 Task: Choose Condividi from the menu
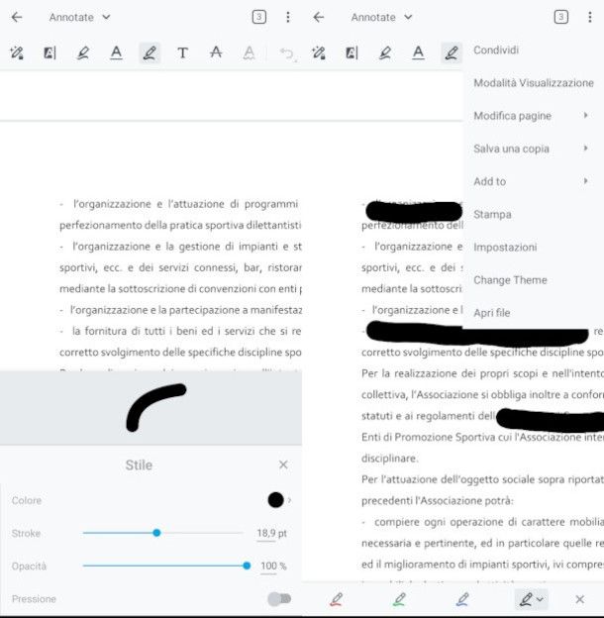click(x=496, y=50)
